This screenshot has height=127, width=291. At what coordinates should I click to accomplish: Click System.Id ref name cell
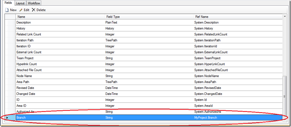(x=238, y=100)
